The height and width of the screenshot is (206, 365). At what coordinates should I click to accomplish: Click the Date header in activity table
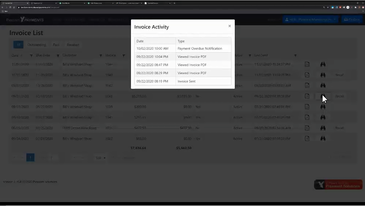[140, 41]
